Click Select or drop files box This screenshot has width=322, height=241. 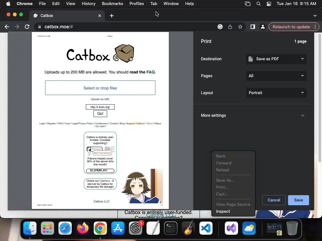click(100, 88)
